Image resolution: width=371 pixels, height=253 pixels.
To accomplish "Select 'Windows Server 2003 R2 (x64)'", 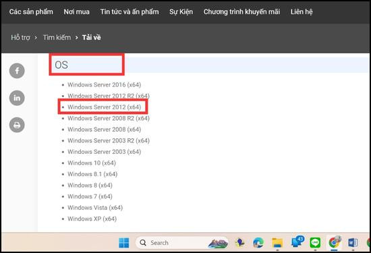I will pos(109,140).
